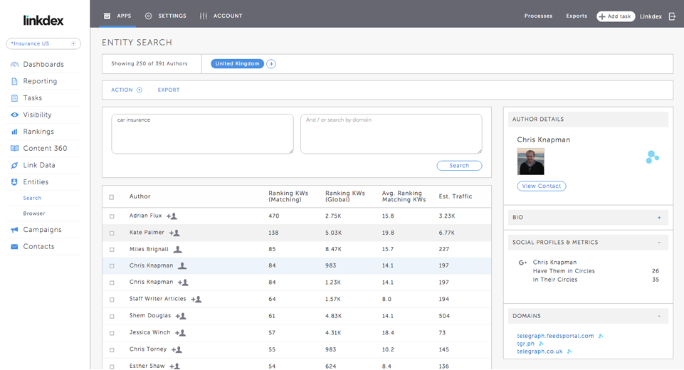The height and width of the screenshot is (370, 684).
Task: Click the blue network graph icon in Author Details
Action: coord(652,157)
